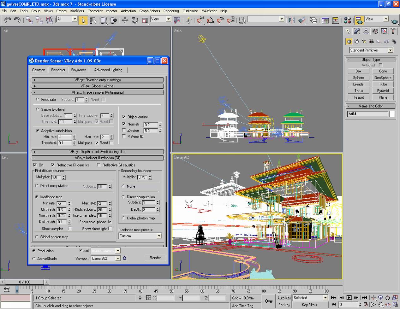Image resolution: width=400 pixels, height=309 pixels.
Task: Enable Reflective GI caustics checkbox
Action: (x=99, y=165)
